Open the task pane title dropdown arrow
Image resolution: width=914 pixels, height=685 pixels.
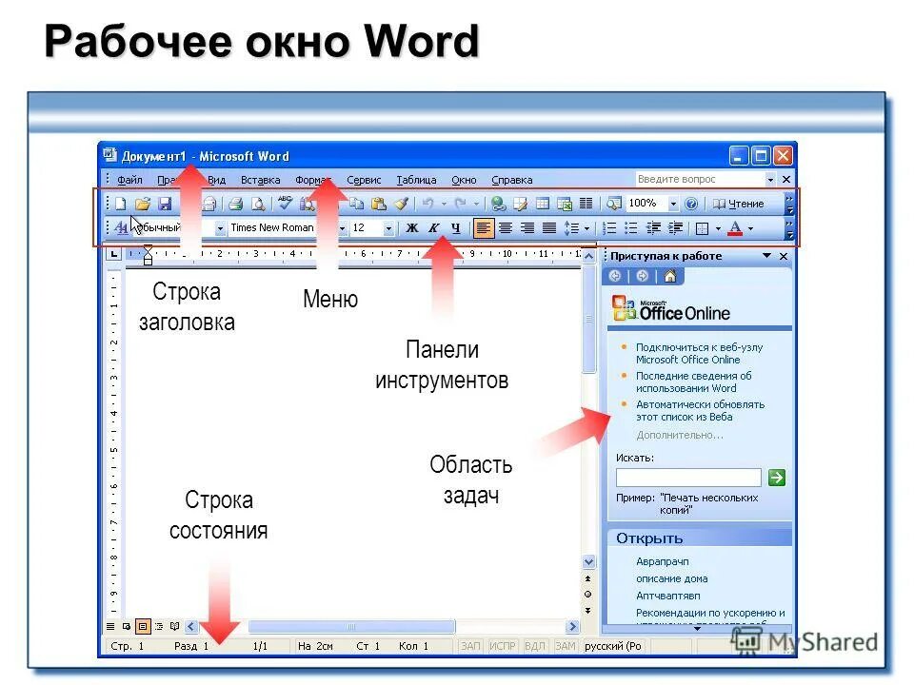[x=766, y=256]
